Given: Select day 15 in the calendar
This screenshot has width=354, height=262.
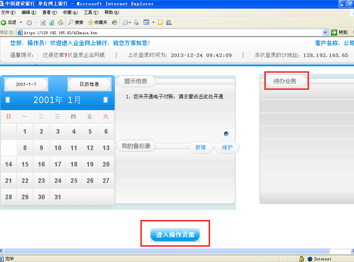Looking at the screenshot, I should [25, 164].
